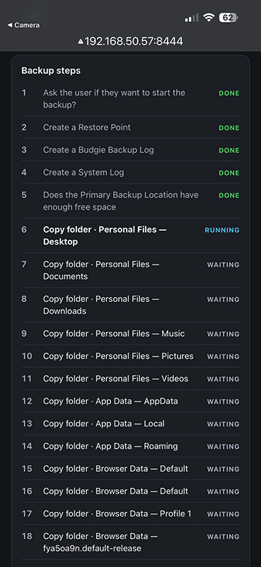Select step "Copy folder · Personal Files — Pictures"
Image resolution: width=261 pixels, height=567 pixels.
pos(118,356)
